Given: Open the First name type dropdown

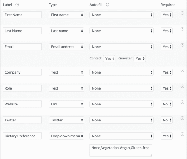Looking at the screenshot, I should pyautogui.click(x=66, y=15).
